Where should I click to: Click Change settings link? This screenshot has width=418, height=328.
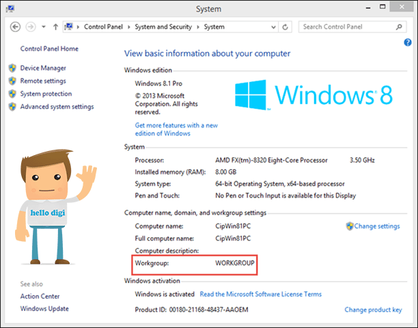click(377, 226)
